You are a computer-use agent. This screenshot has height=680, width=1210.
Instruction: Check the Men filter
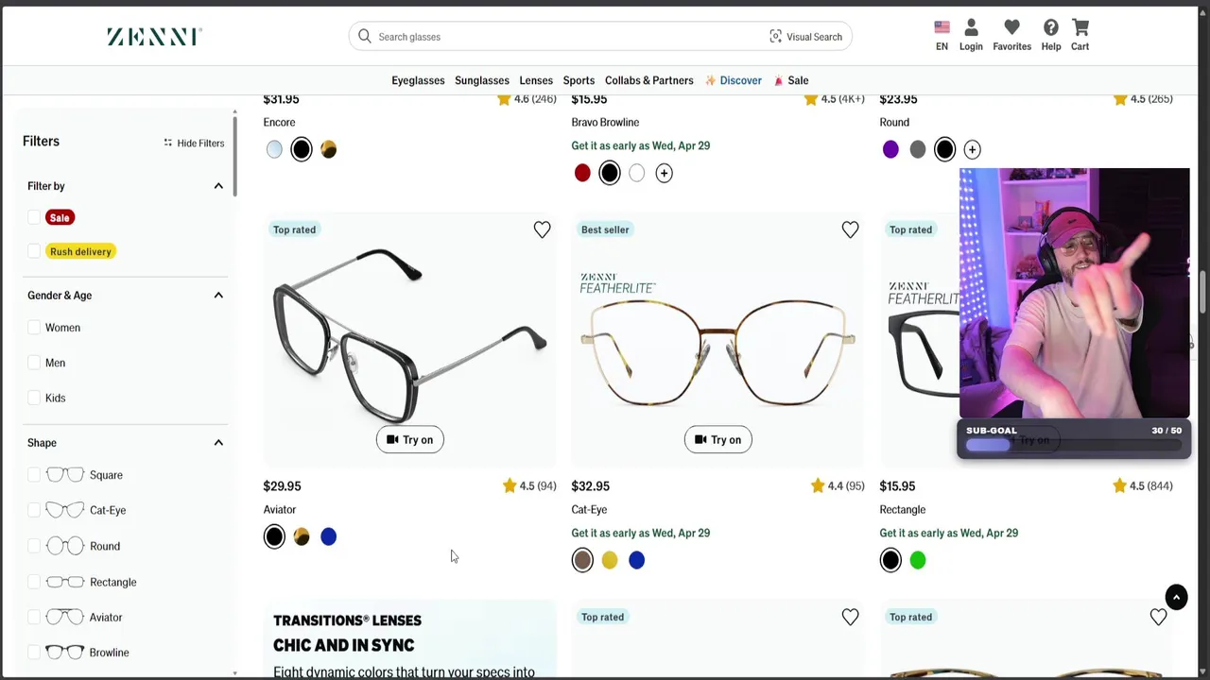tap(35, 363)
